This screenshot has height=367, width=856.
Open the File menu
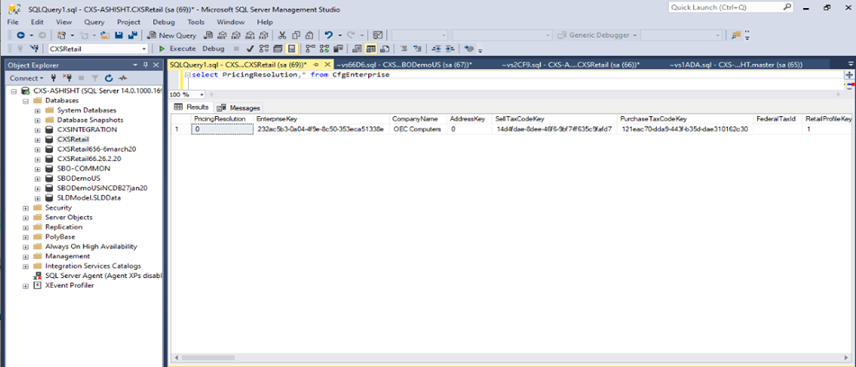click(x=14, y=22)
